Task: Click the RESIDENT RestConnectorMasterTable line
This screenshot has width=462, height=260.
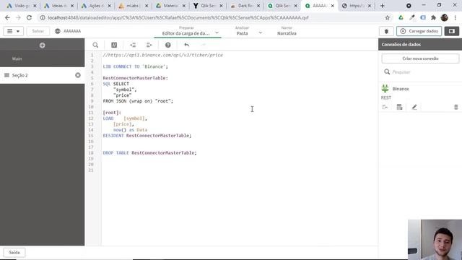Action: click(x=147, y=136)
